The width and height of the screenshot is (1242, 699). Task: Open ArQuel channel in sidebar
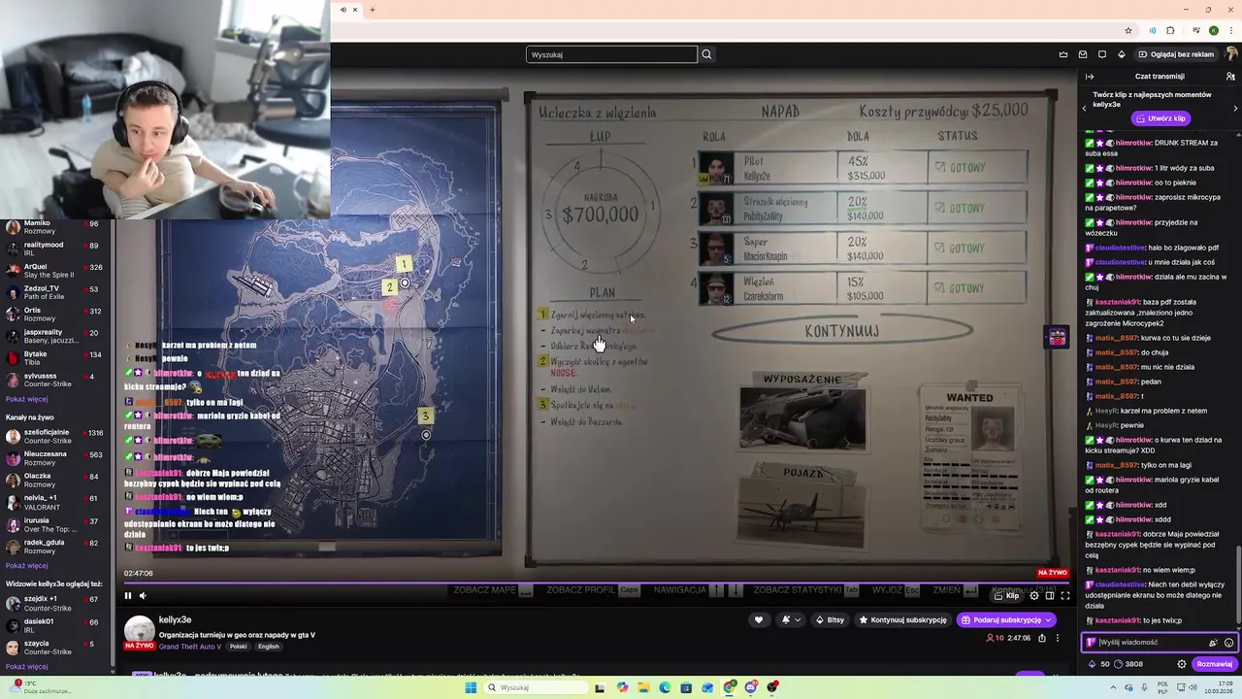click(x=57, y=271)
